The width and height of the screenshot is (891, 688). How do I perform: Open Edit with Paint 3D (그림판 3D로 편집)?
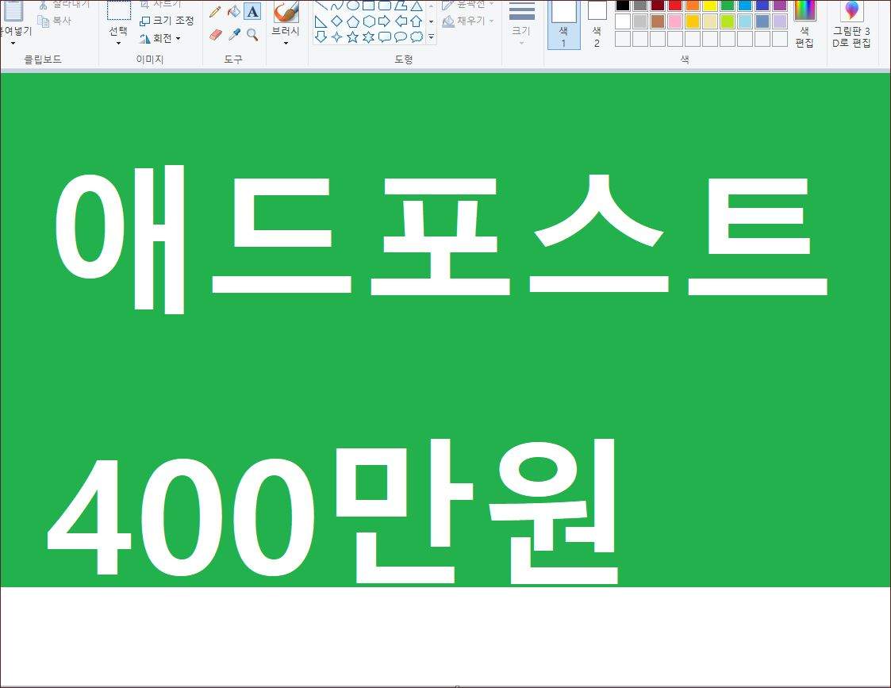tap(851, 25)
